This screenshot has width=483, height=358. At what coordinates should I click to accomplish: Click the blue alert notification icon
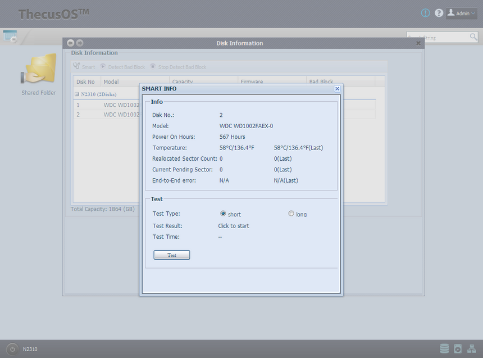click(425, 13)
